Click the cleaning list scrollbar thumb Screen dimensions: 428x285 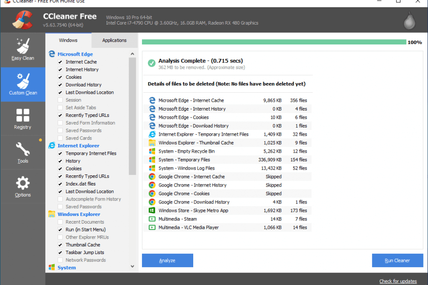click(132, 116)
